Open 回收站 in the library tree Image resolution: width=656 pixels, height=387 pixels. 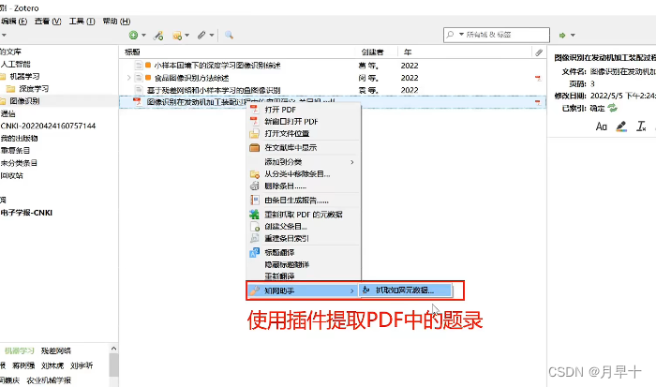(12, 175)
